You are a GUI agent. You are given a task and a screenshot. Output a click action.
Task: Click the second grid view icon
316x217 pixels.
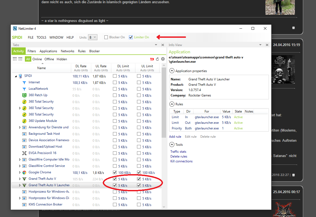[20, 59]
